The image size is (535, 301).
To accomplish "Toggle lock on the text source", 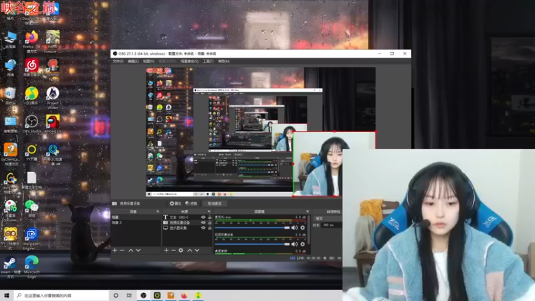I will coord(209,217).
